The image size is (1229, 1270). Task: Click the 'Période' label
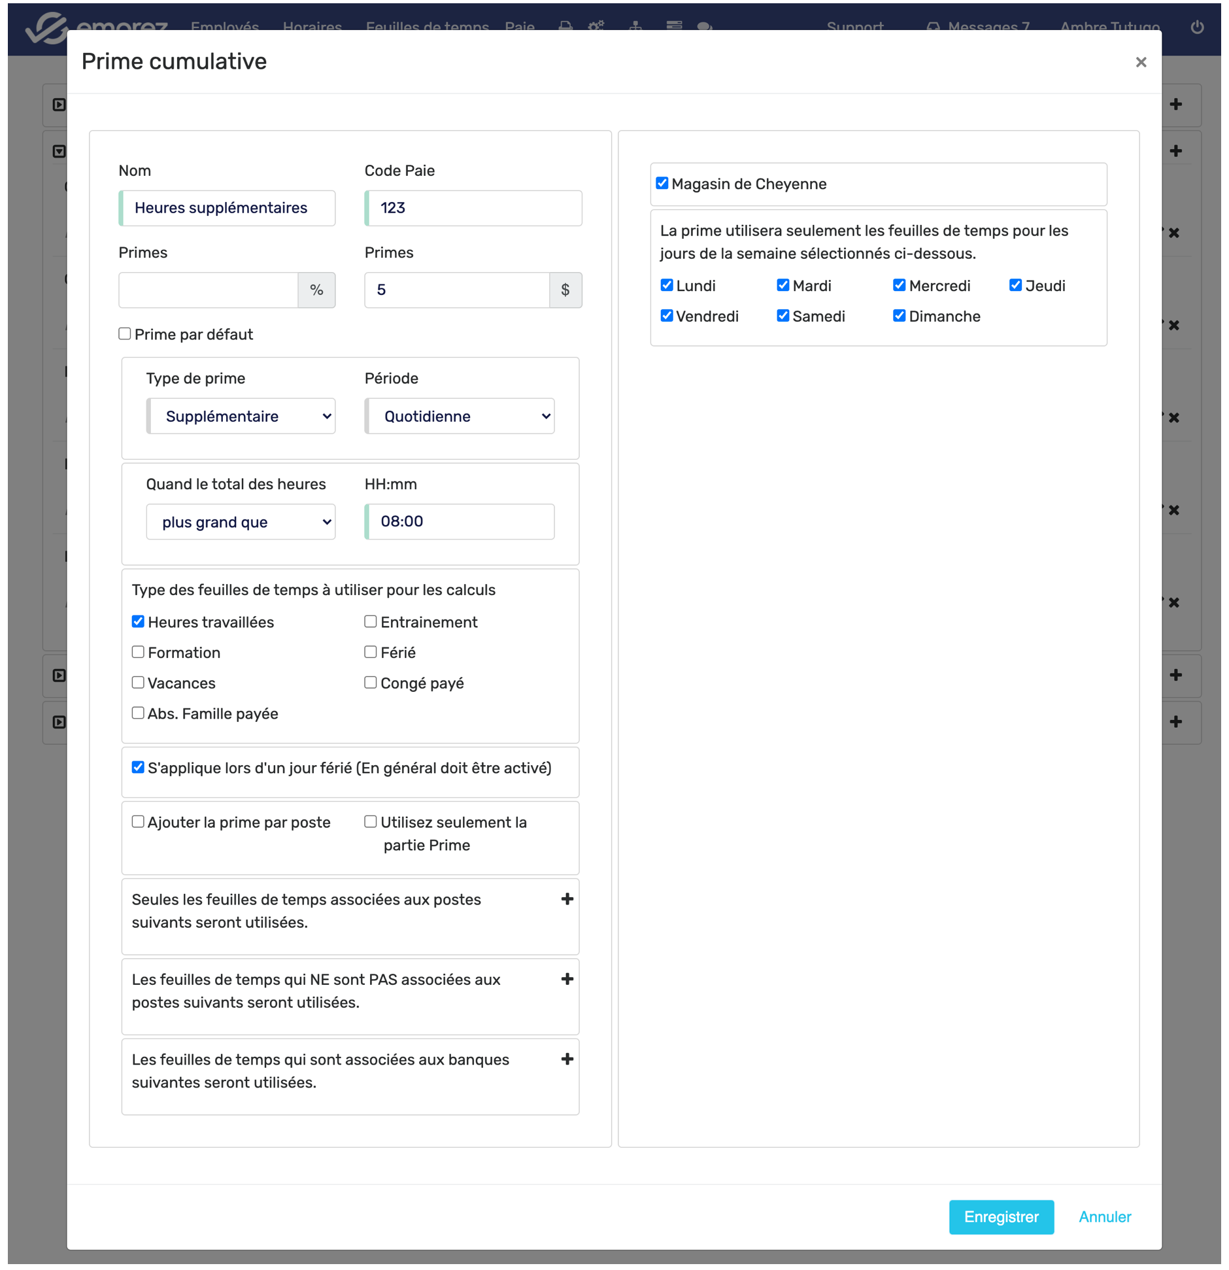click(392, 379)
